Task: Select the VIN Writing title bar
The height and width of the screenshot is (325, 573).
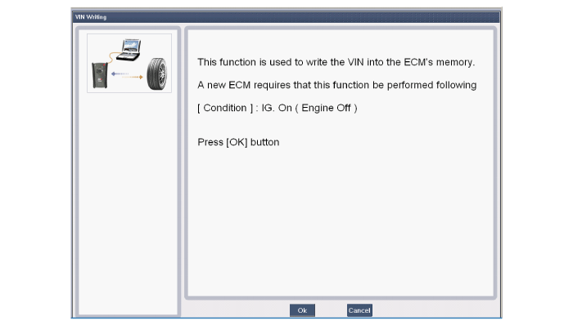Action: (x=286, y=17)
